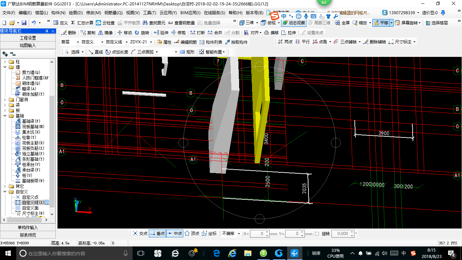Open 单构件输入 section
Image resolution: width=462 pixels, height=260 pixels.
point(28,227)
